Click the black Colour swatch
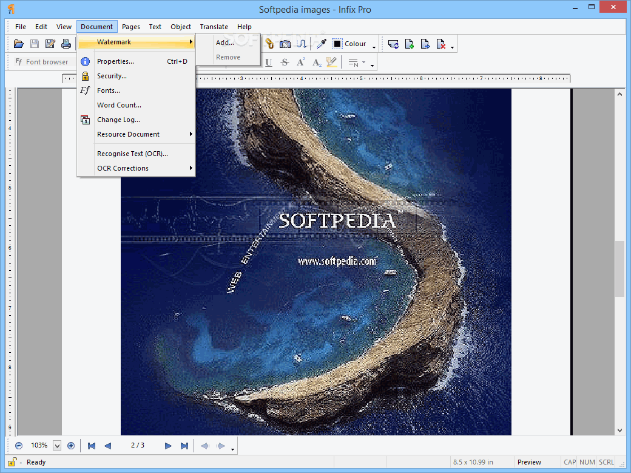This screenshot has width=631, height=473. [337, 44]
